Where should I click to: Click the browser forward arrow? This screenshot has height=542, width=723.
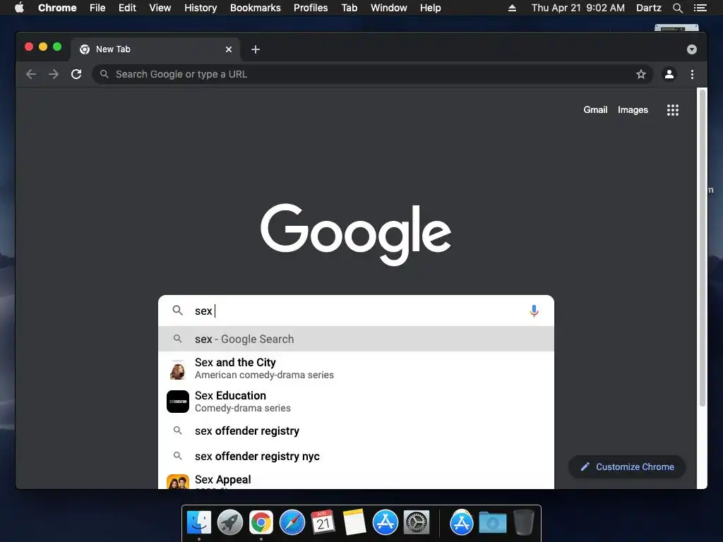pyautogui.click(x=54, y=74)
